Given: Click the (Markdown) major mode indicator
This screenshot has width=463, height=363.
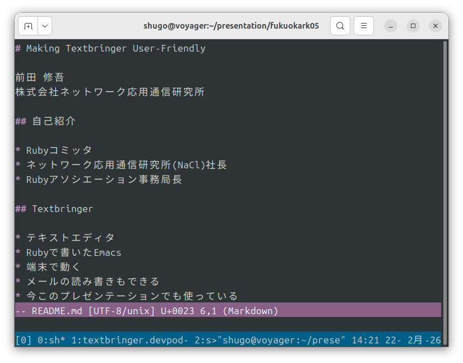Looking at the screenshot, I should coord(253,310).
